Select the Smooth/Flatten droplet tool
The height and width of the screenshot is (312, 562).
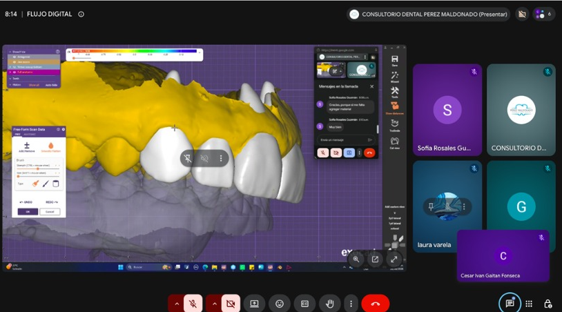point(50,147)
